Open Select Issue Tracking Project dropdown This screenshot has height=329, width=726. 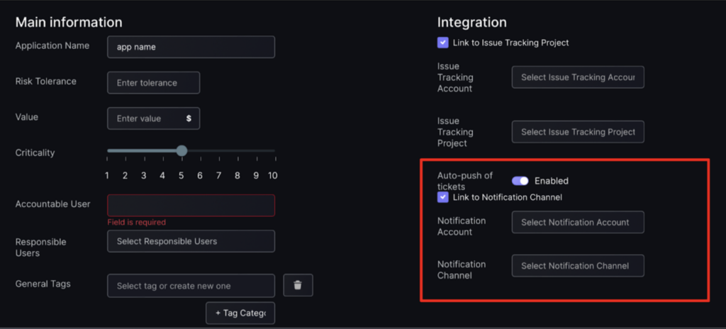pos(578,132)
